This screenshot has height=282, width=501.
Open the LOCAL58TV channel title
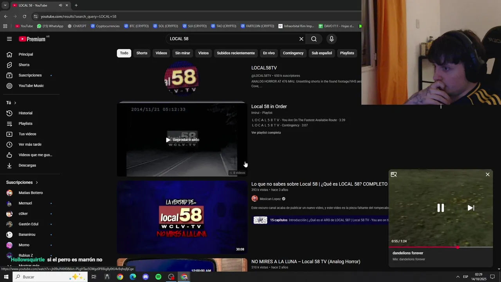pyautogui.click(x=264, y=68)
